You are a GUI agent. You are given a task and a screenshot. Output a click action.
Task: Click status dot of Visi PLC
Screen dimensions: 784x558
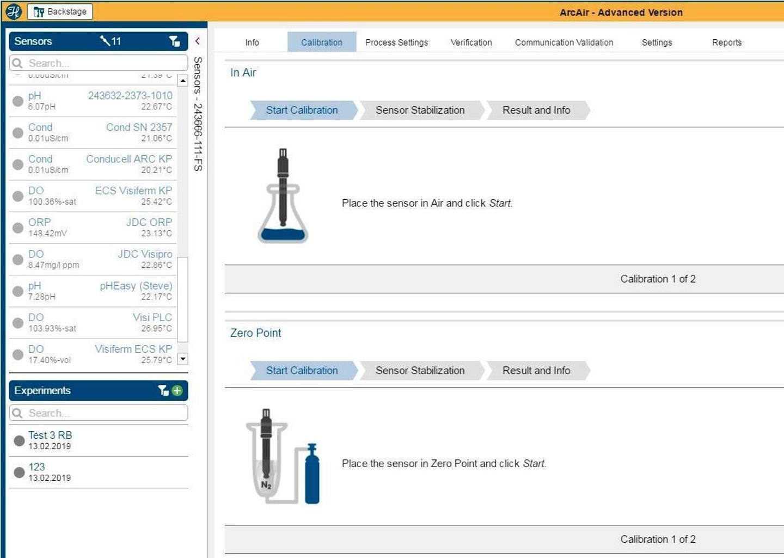pos(18,322)
